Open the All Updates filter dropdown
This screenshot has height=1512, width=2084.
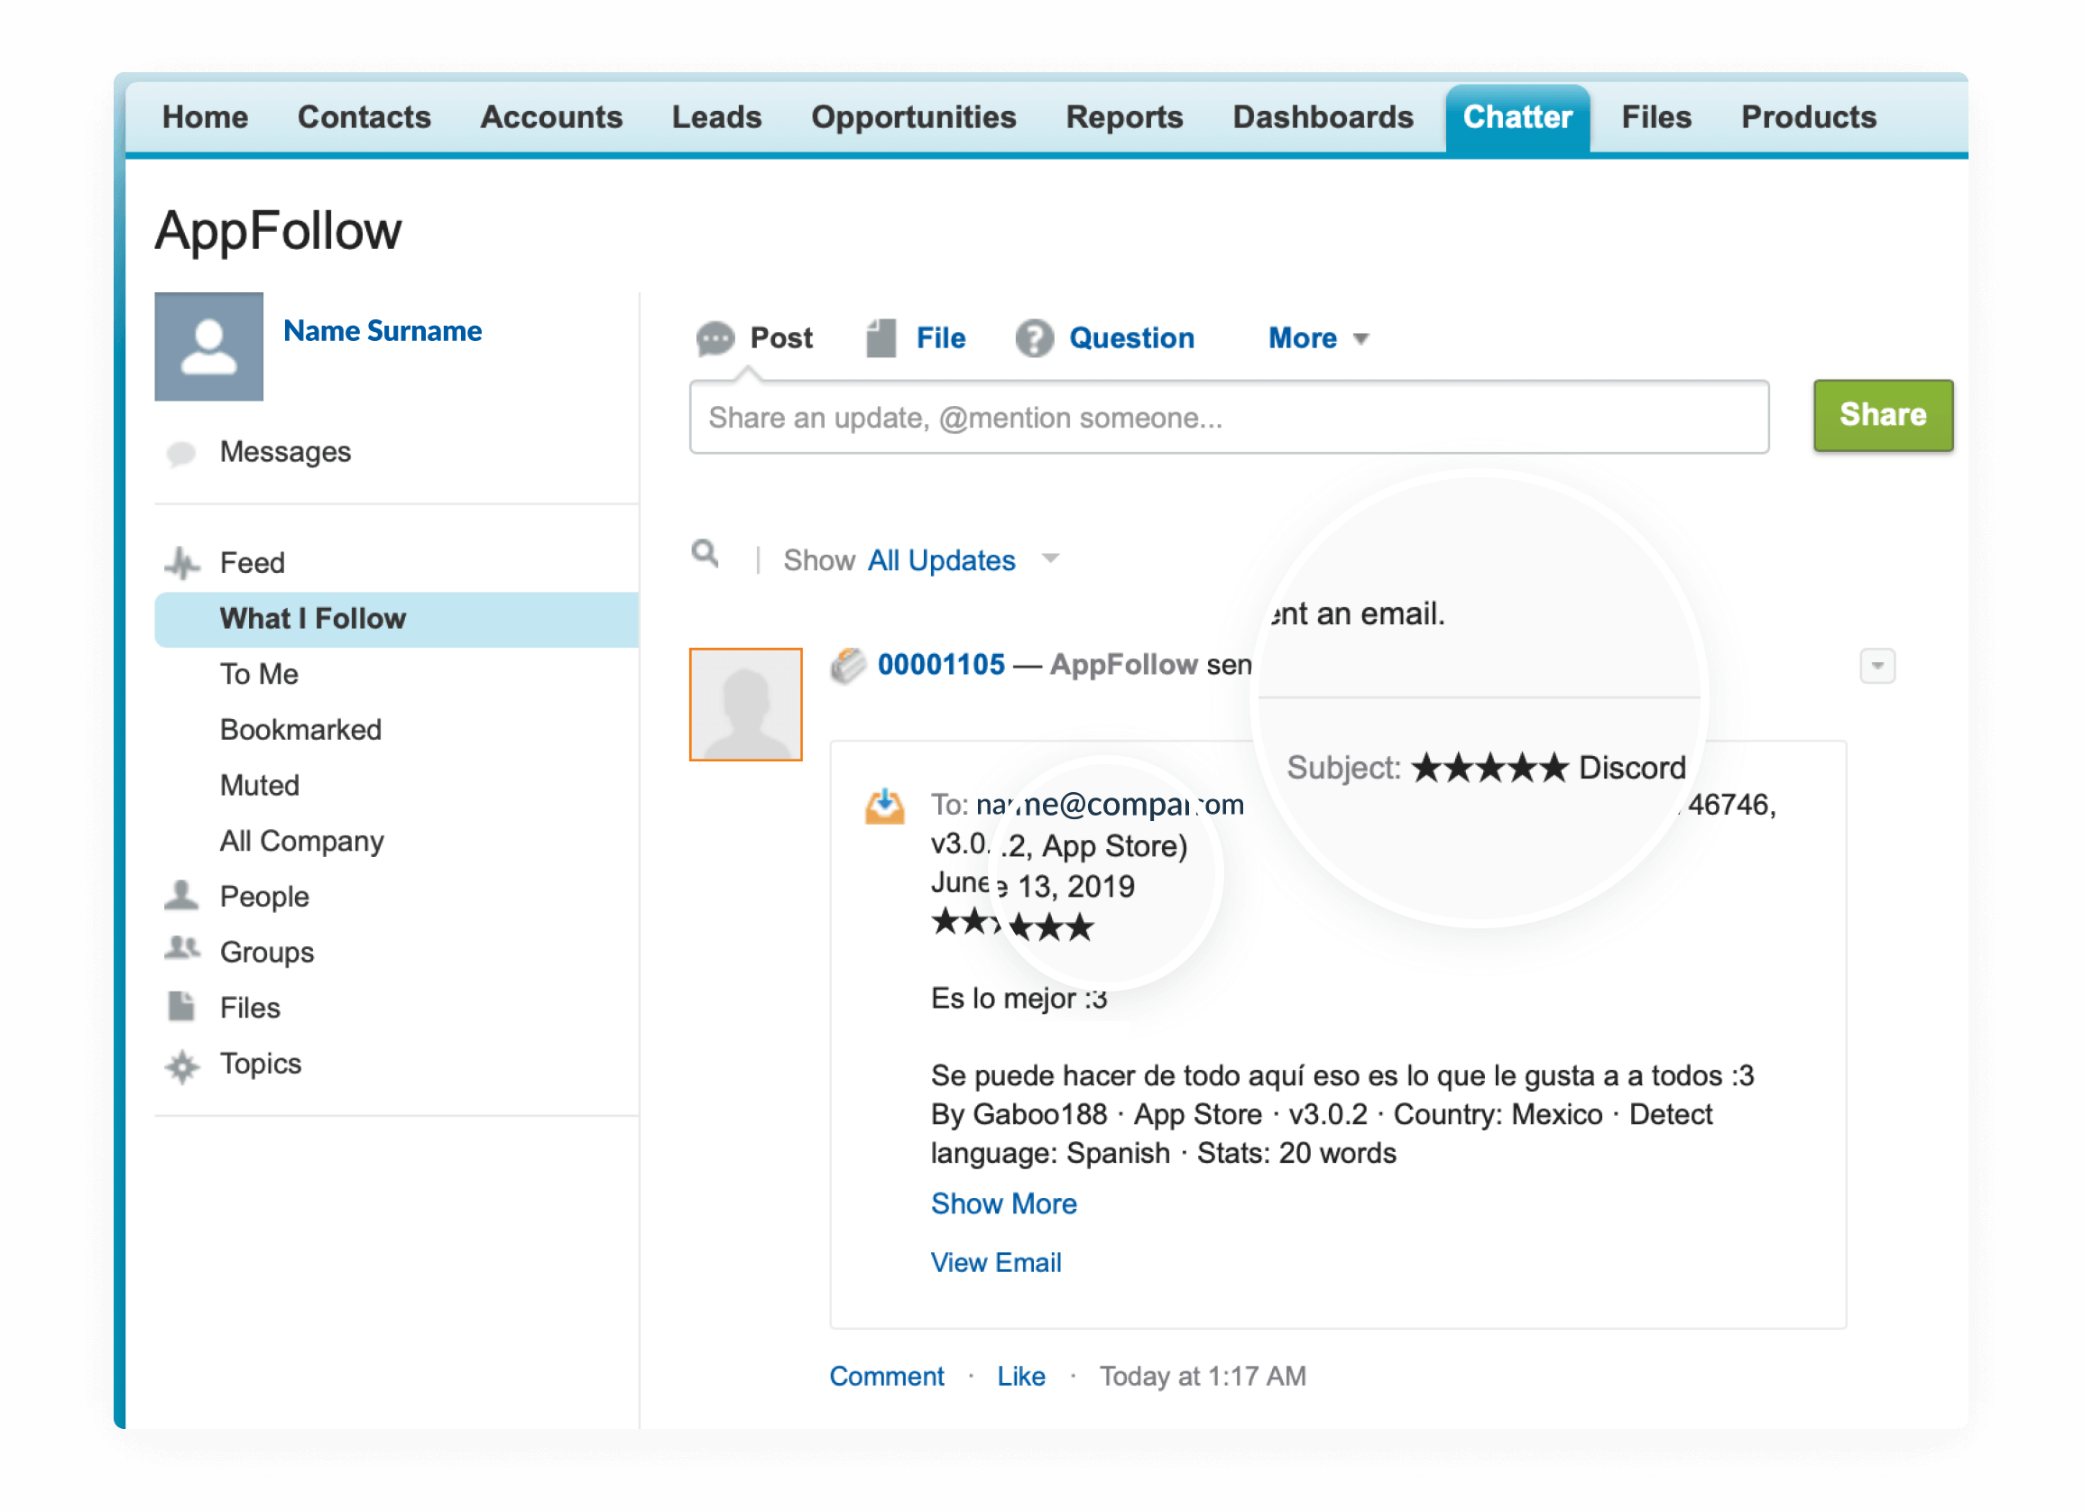click(x=942, y=560)
